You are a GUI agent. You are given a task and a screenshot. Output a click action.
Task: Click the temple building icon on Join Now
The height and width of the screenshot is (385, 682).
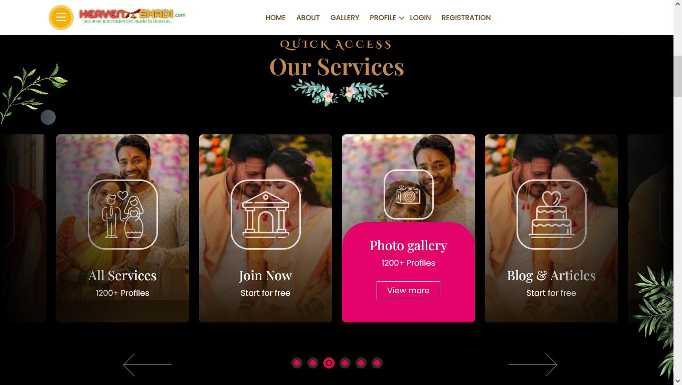tap(266, 215)
